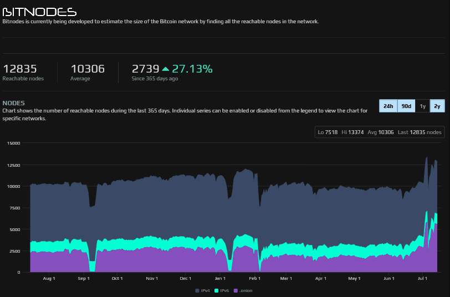Click the Jan 1 x-axis label
This screenshot has width=450, height=297.
[220, 278]
